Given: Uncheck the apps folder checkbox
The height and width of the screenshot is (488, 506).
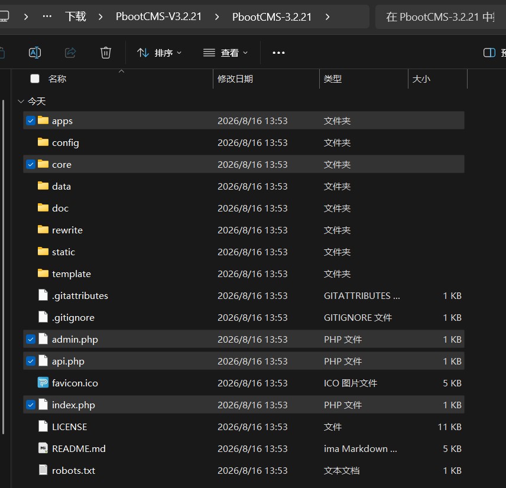Looking at the screenshot, I should [x=31, y=121].
